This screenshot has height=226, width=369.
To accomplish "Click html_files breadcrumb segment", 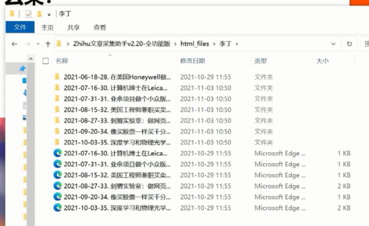I will pyautogui.click(x=194, y=44).
